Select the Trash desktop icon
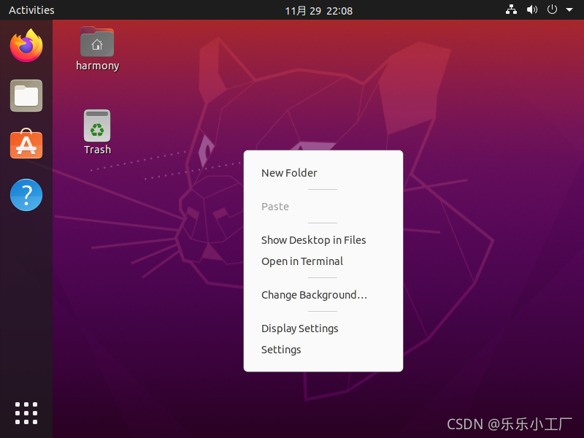This screenshot has height=438, width=584. tap(97, 132)
